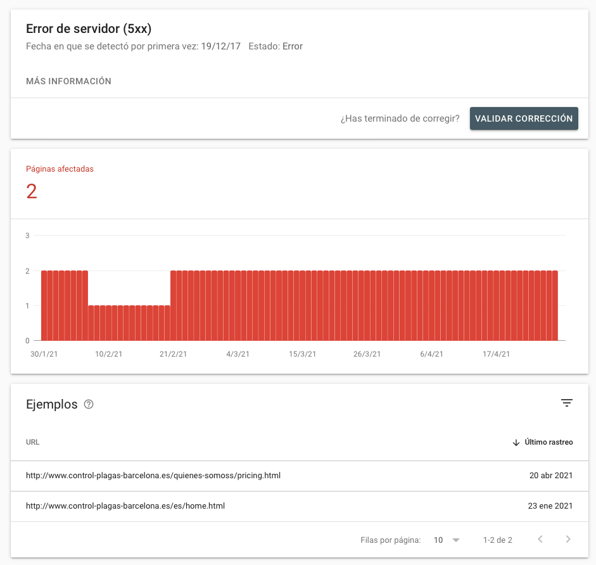The width and height of the screenshot is (596, 565).
Task: Click the last crawl date 20 abr 2021
Action: (x=551, y=476)
